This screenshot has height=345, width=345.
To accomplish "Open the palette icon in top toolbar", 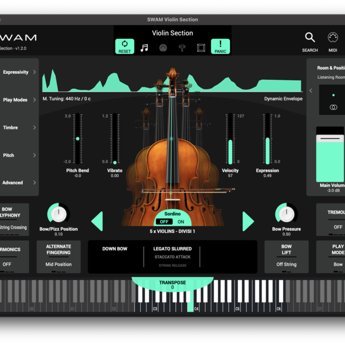I will coord(163,48).
